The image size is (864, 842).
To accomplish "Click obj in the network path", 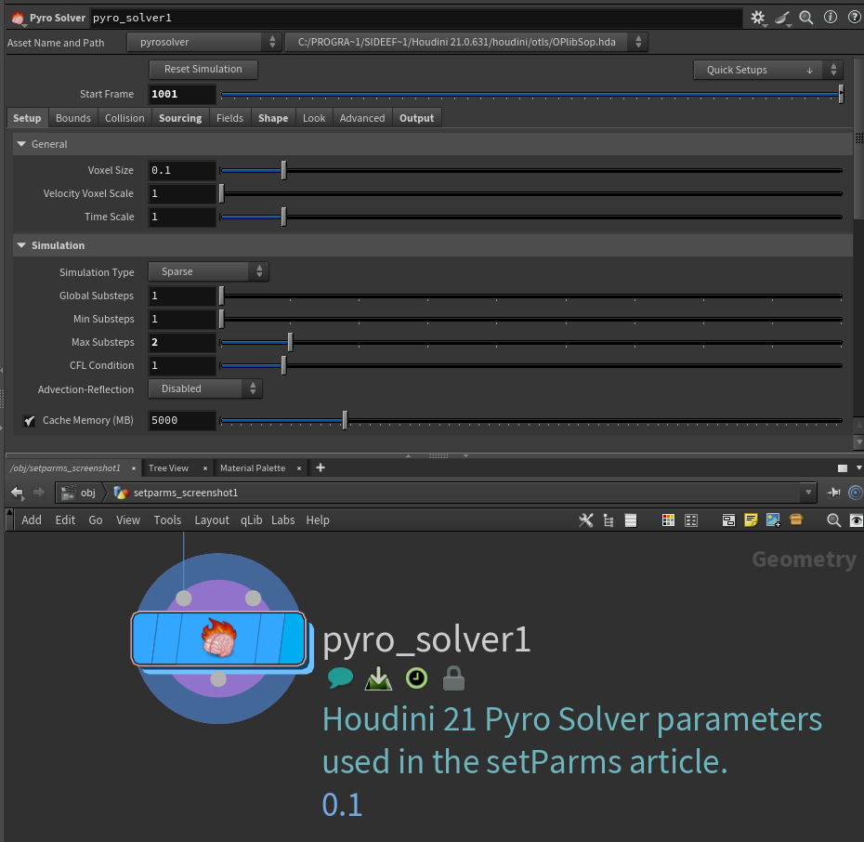I will 87,493.
